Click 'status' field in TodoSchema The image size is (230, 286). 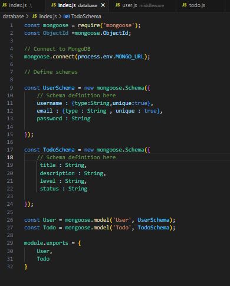pyautogui.click(x=50, y=189)
